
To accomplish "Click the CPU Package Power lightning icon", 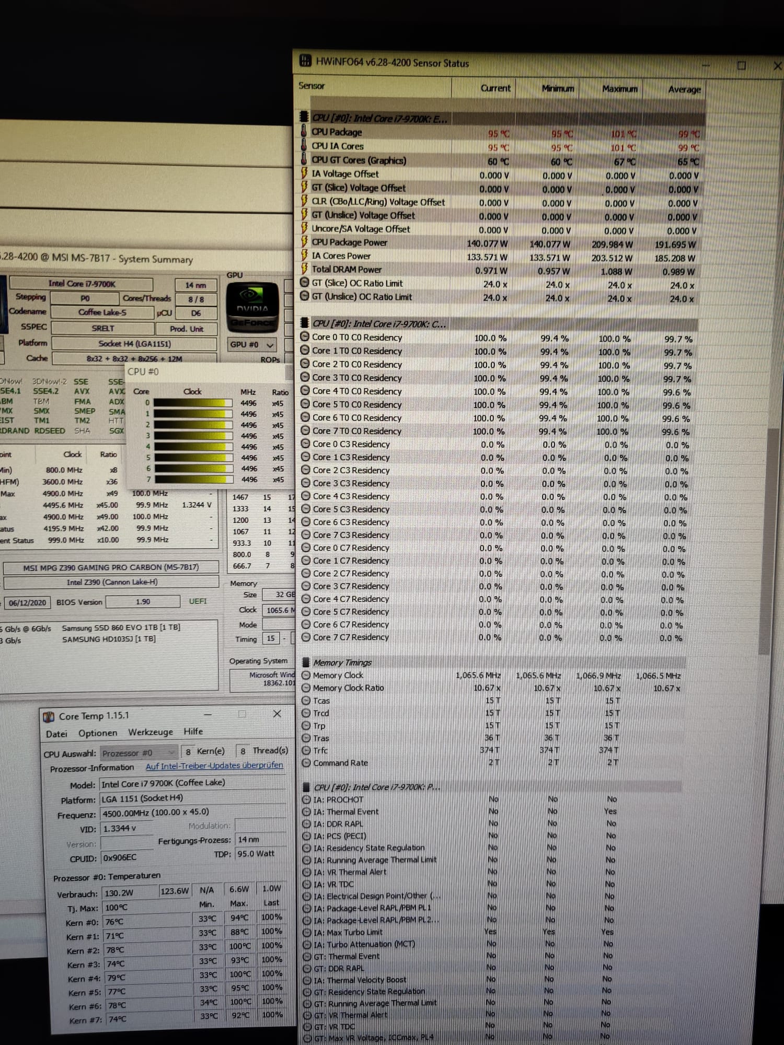I will [304, 241].
